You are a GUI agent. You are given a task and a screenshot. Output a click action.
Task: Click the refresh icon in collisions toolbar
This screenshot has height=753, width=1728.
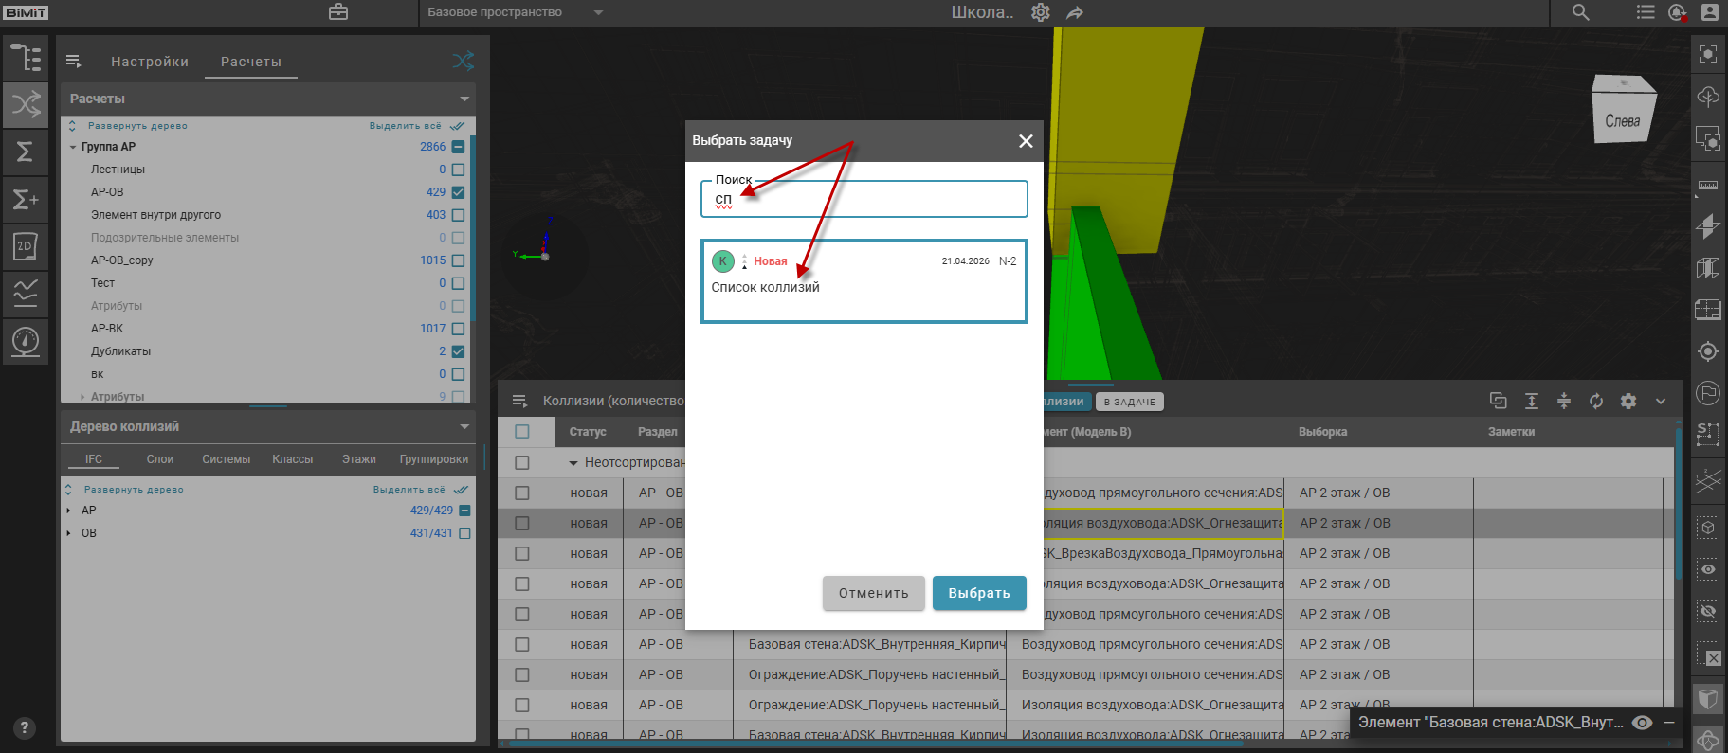point(1596,402)
